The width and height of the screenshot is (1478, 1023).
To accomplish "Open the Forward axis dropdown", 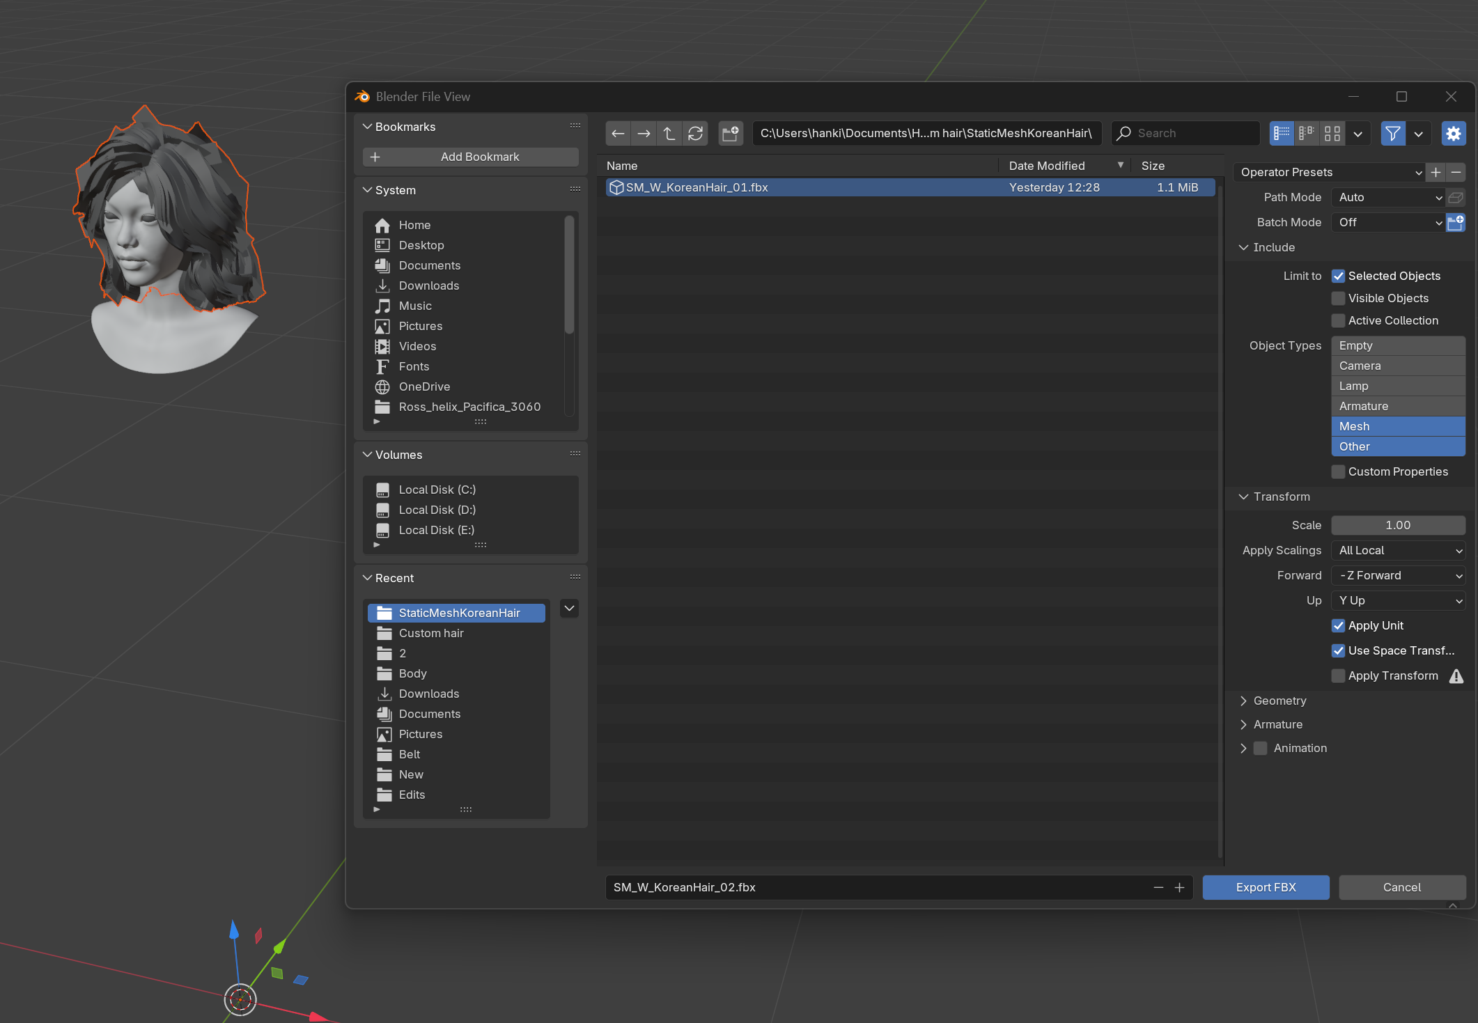I will 1398,575.
